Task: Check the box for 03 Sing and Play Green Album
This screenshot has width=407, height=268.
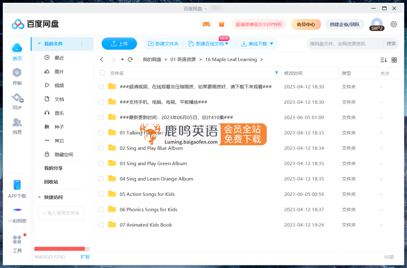Action: point(101,163)
